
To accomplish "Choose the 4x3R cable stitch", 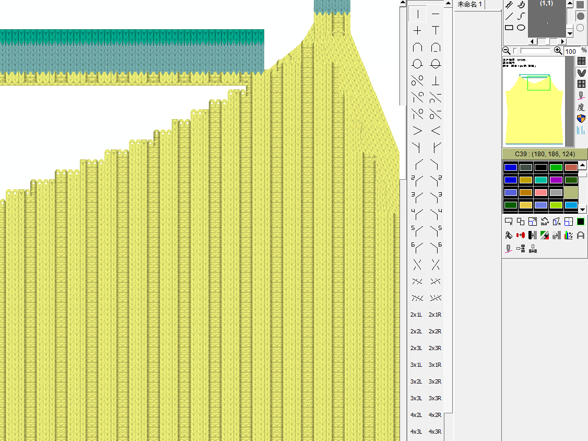I will (x=435, y=432).
